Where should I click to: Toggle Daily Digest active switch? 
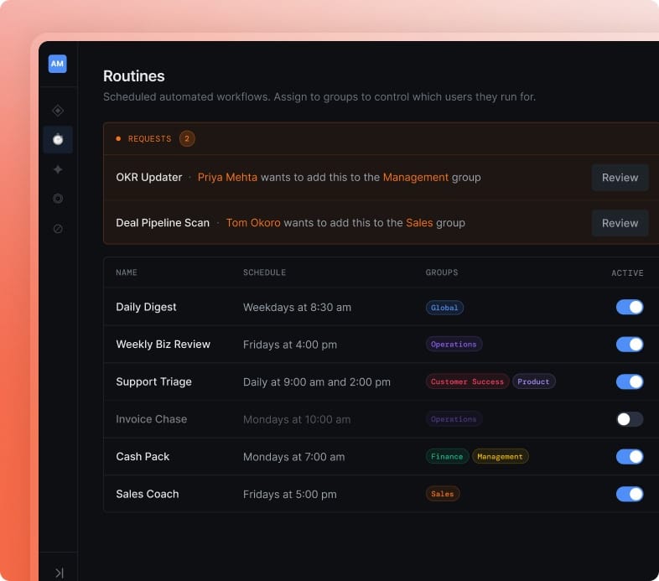pyautogui.click(x=630, y=307)
